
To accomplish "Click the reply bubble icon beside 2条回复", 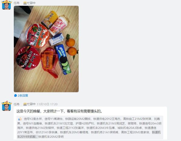I will click(15, 96).
